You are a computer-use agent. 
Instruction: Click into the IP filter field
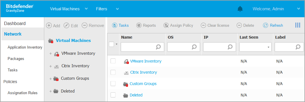click(220, 47)
